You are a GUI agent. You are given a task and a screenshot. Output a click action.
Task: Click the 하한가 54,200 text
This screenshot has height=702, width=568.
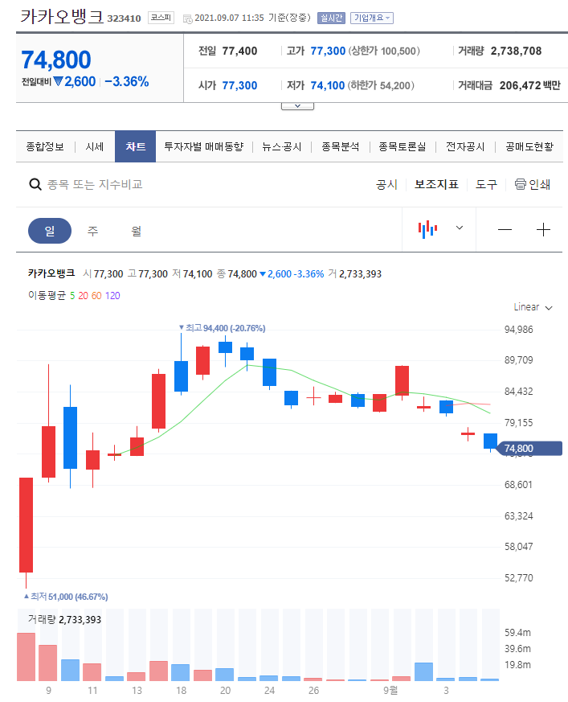(x=381, y=85)
